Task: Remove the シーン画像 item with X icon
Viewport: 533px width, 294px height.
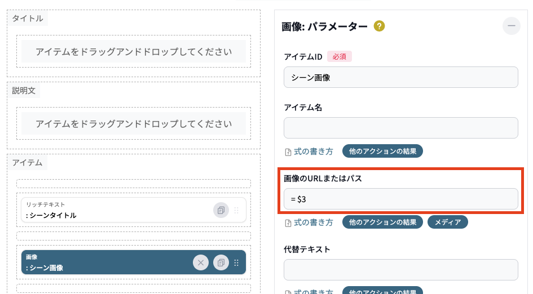Action: point(201,262)
